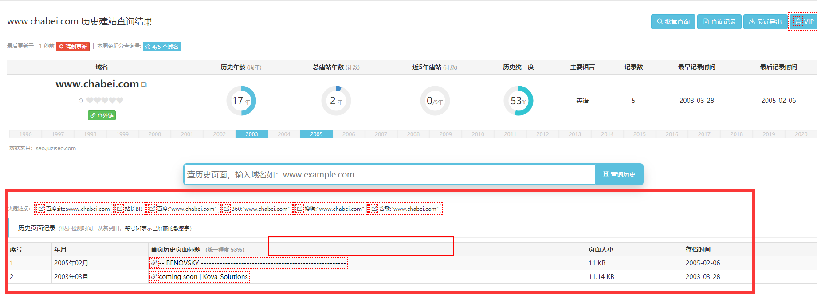Click the 53% consistency ring chart

click(518, 101)
